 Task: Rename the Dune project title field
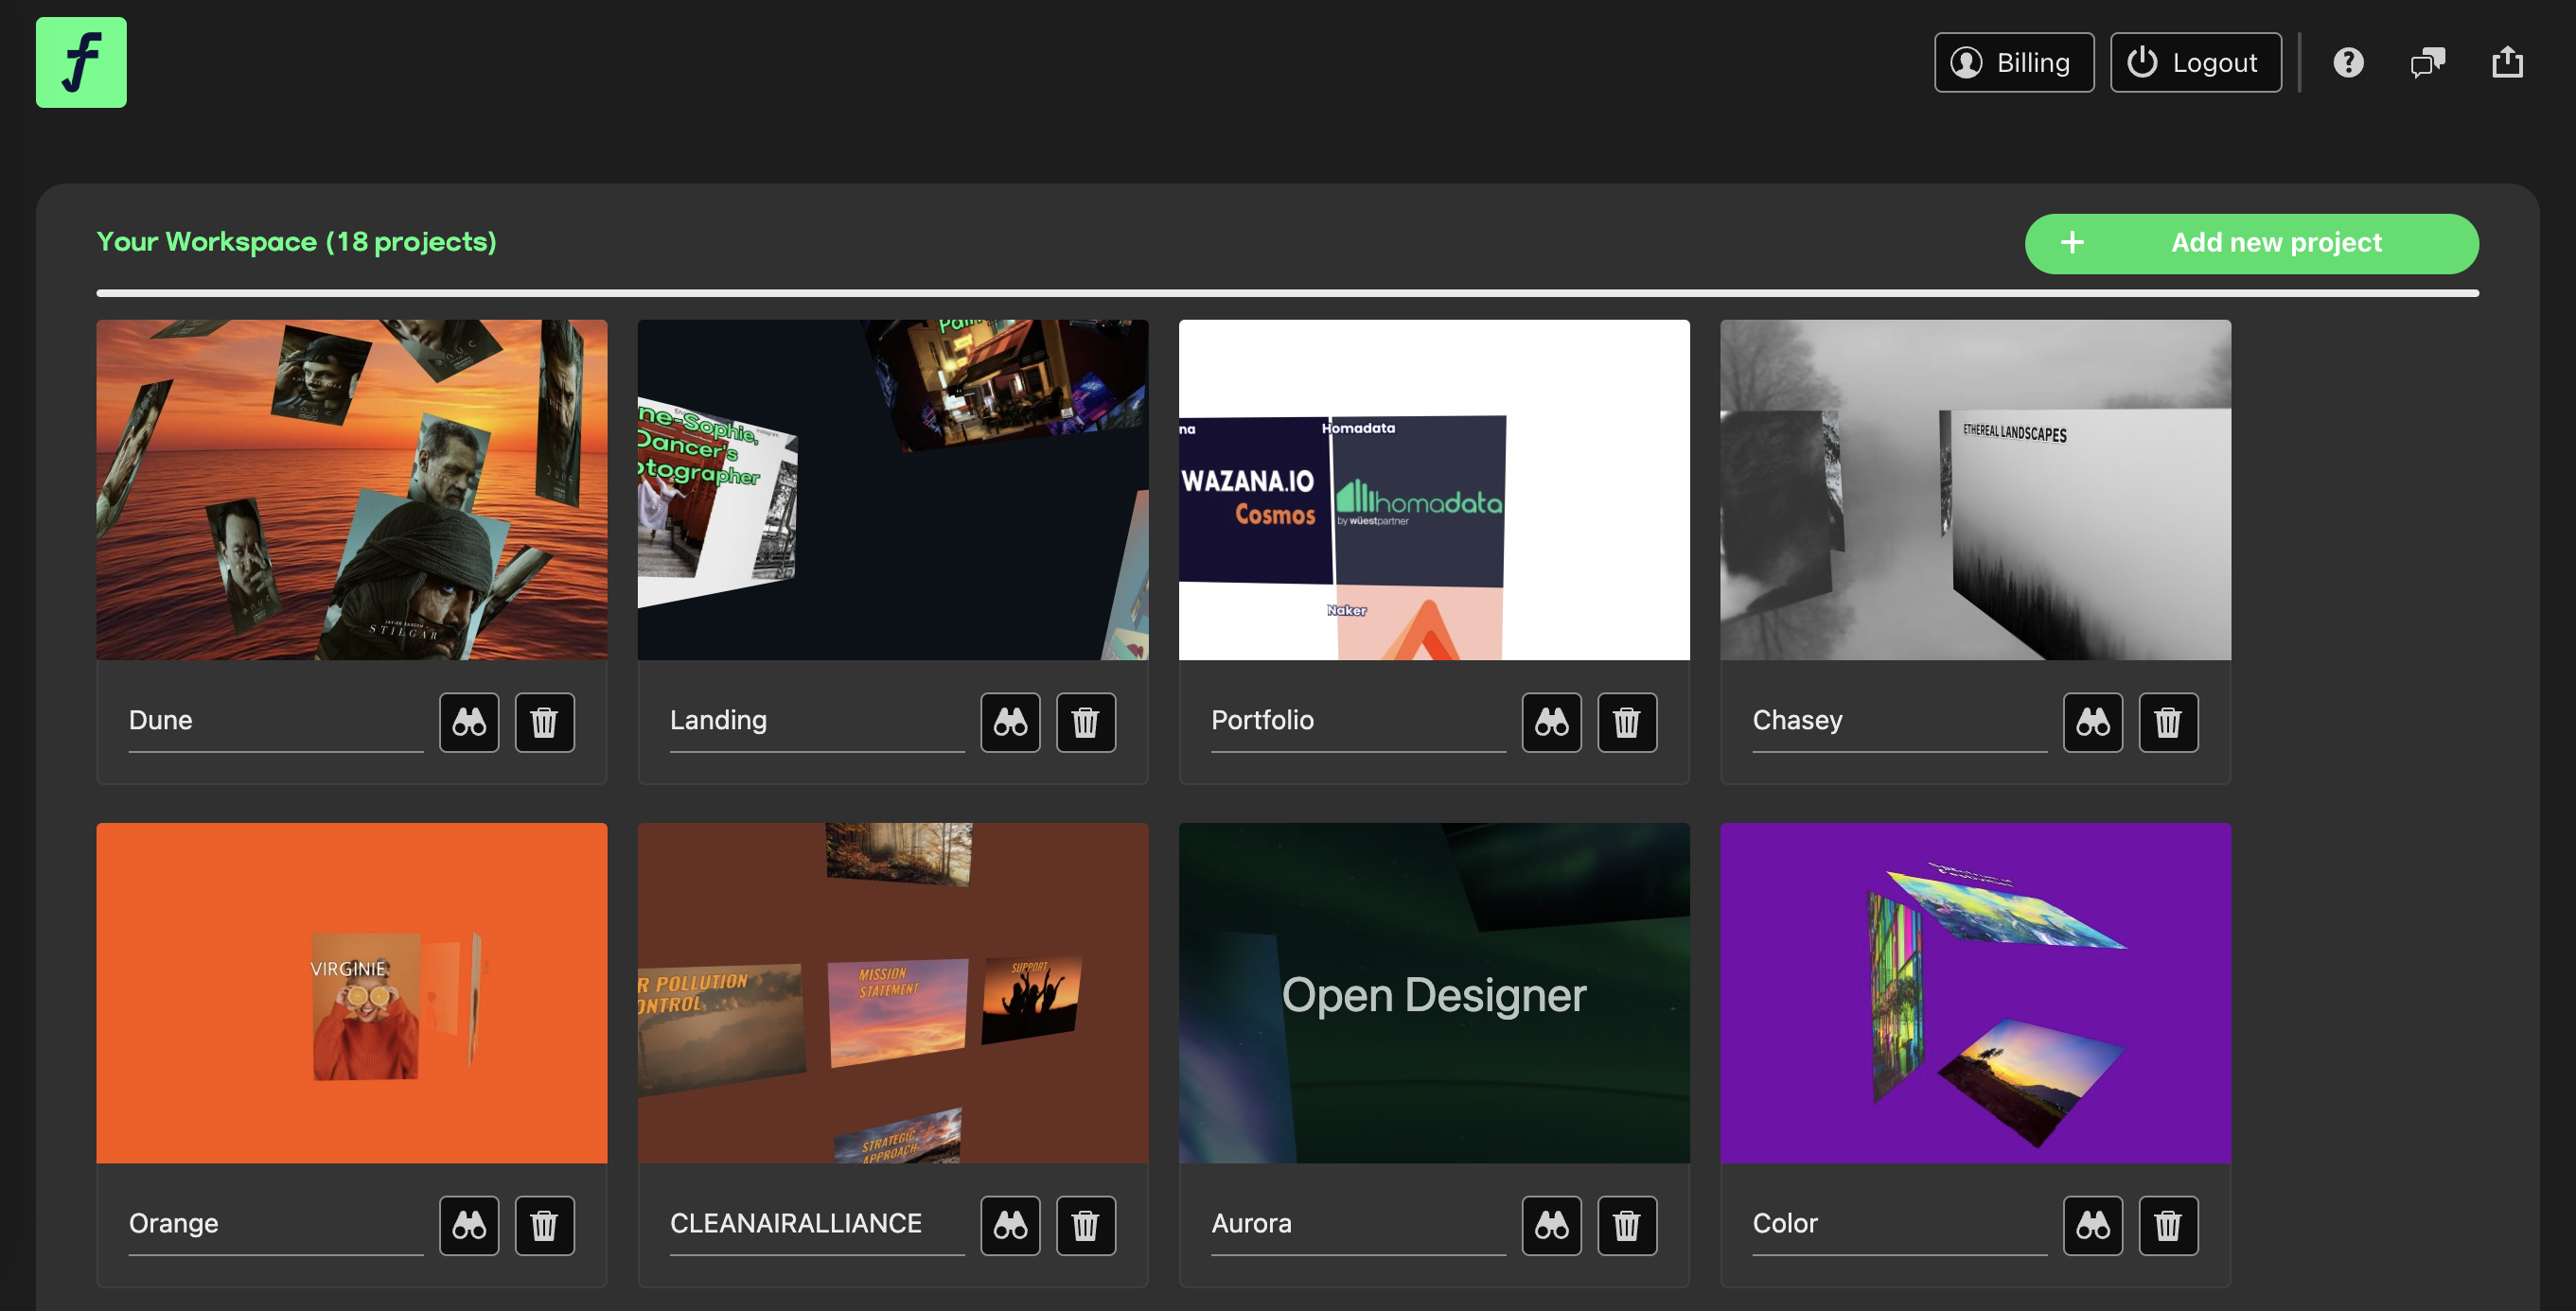tap(275, 721)
